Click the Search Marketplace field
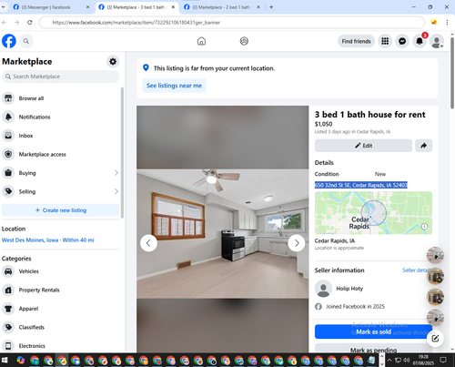This screenshot has width=455, height=367. [x=61, y=76]
